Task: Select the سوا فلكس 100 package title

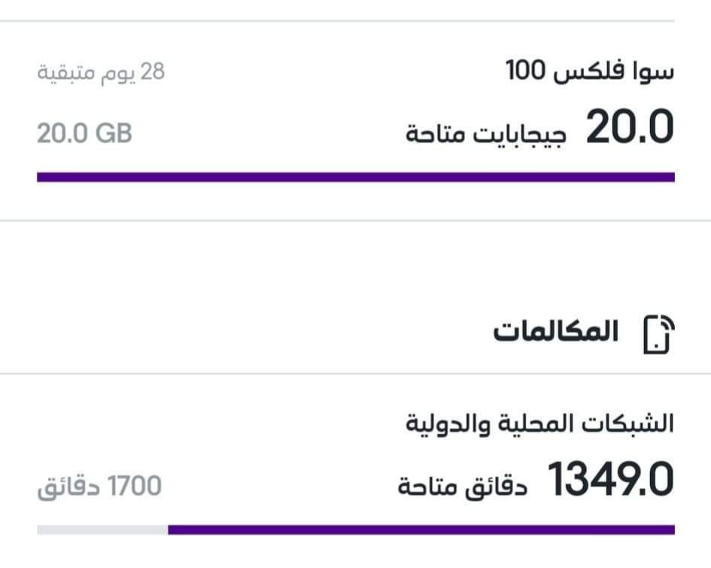Action: tap(589, 70)
